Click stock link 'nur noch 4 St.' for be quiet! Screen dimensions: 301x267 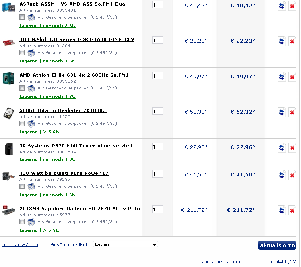pyautogui.click(x=59, y=195)
